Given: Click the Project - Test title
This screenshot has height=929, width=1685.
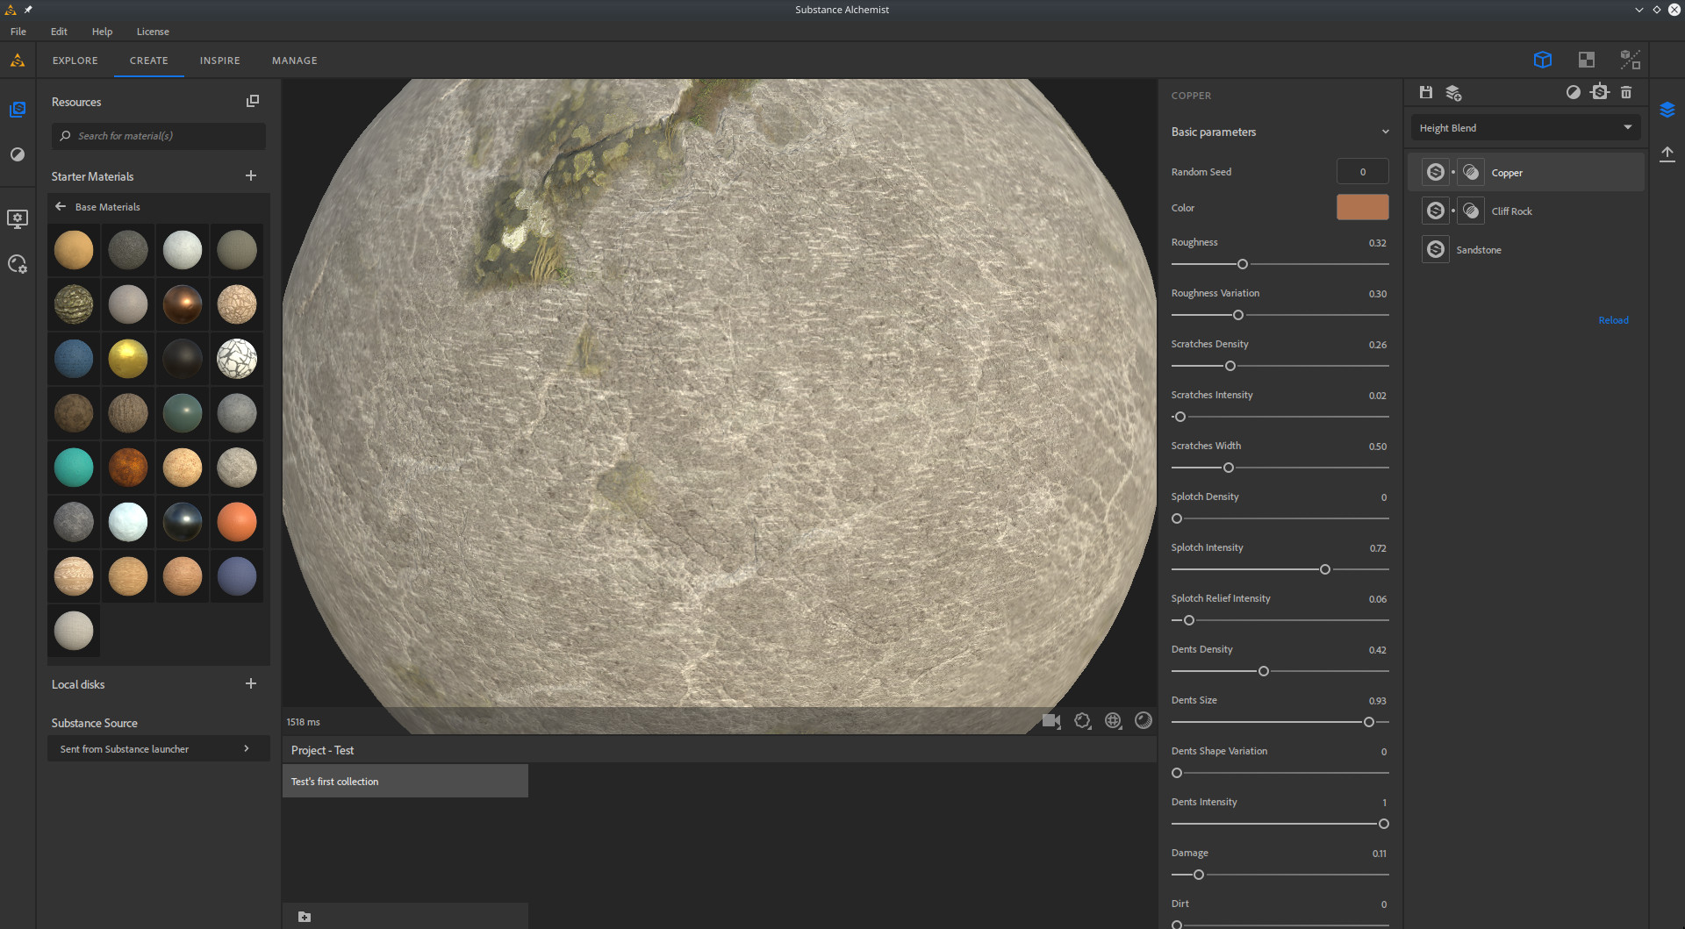Looking at the screenshot, I should (322, 750).
